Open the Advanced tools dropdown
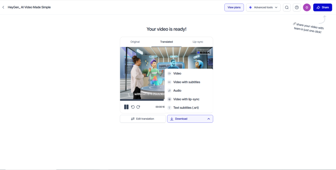 click(x=263, y=7)
